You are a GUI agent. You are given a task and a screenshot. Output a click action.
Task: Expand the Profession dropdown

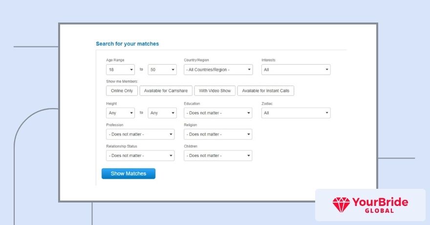click(140, 135)
